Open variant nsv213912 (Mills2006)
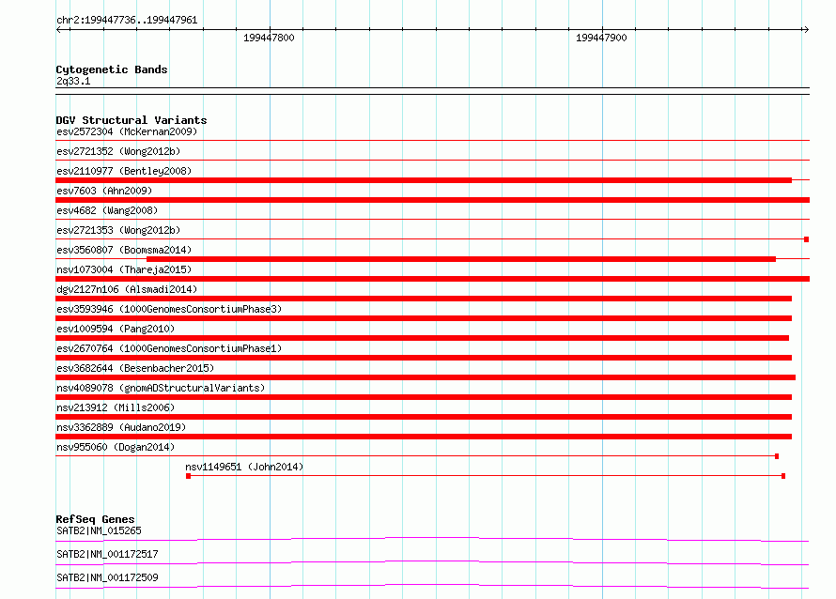The height and width of the screenshot is (599, 836). [116, 407]
